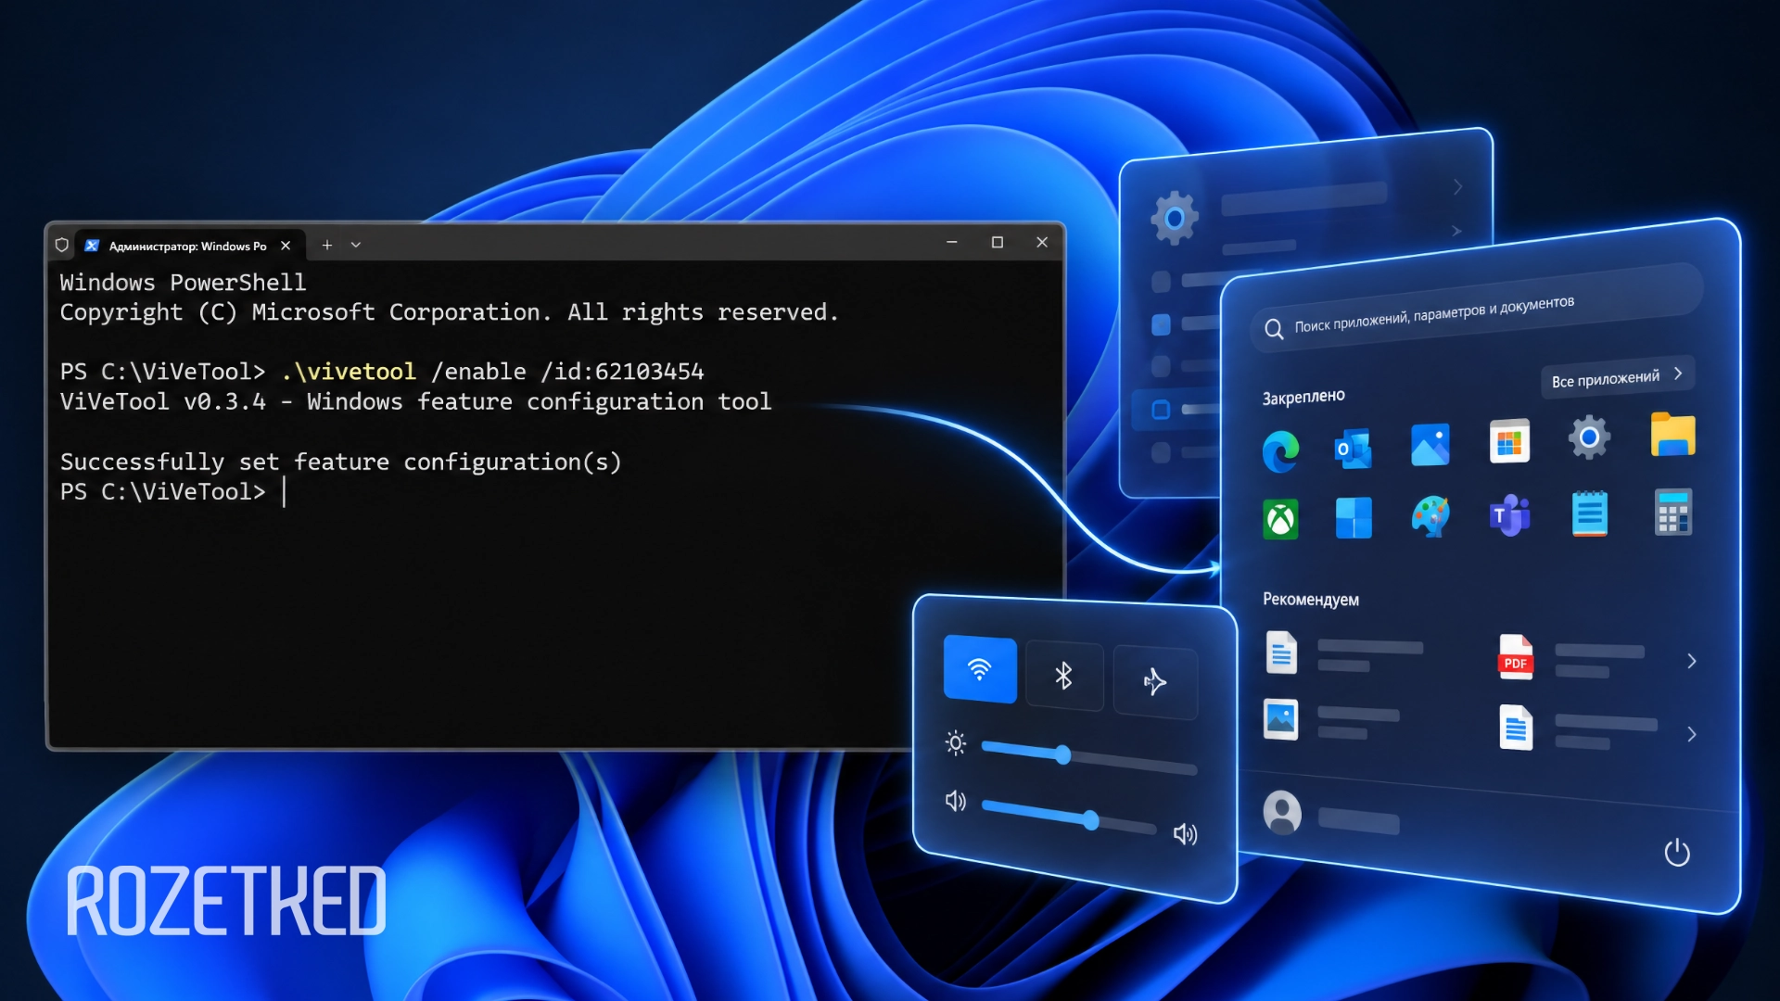Open File Explorer folder icon
The width and height of the screenshot is (1780, 1001).
click(1672, 434)
